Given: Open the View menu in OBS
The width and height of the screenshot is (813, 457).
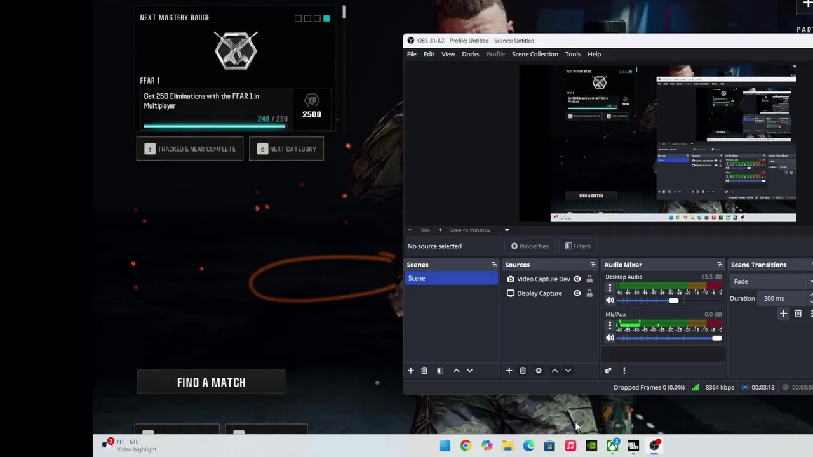Looking at the screenshot, I should (448, 55).
